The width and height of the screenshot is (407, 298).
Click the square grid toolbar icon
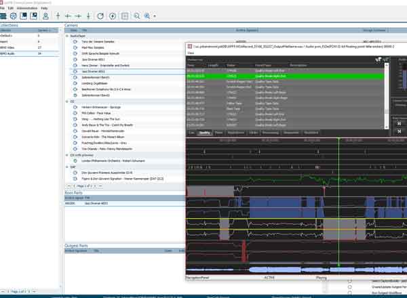125,16
